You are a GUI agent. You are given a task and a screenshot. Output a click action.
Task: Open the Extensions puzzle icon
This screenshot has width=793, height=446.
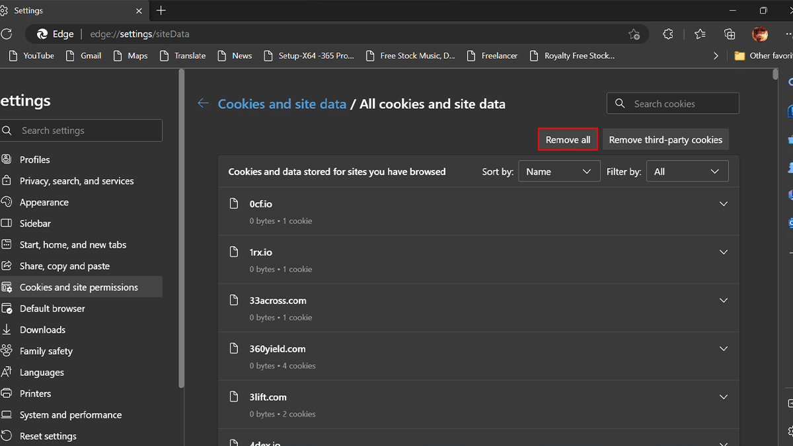point(668,34)
